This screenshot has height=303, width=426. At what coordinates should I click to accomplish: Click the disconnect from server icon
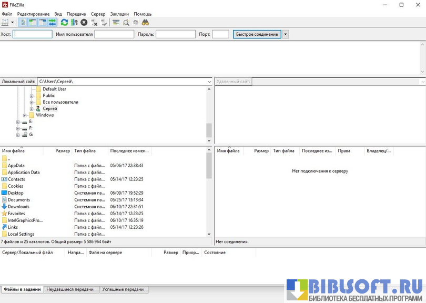click(94, 23)
